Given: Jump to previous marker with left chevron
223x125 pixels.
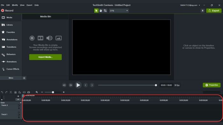Looking at the screenshot, I should 86,85.
